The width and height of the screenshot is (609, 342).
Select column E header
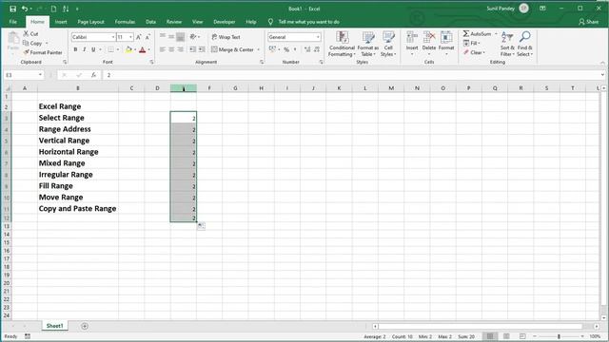[184, 88]
